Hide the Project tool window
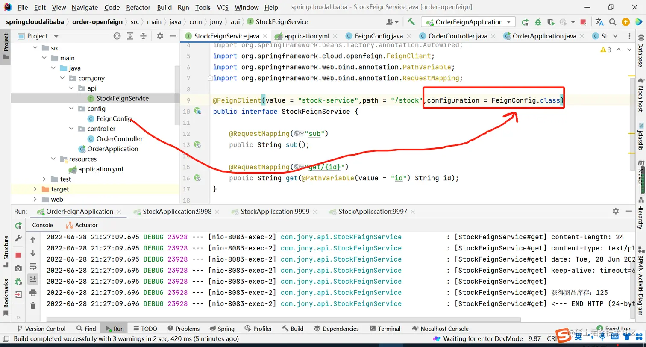 click(x=173, y=36)
